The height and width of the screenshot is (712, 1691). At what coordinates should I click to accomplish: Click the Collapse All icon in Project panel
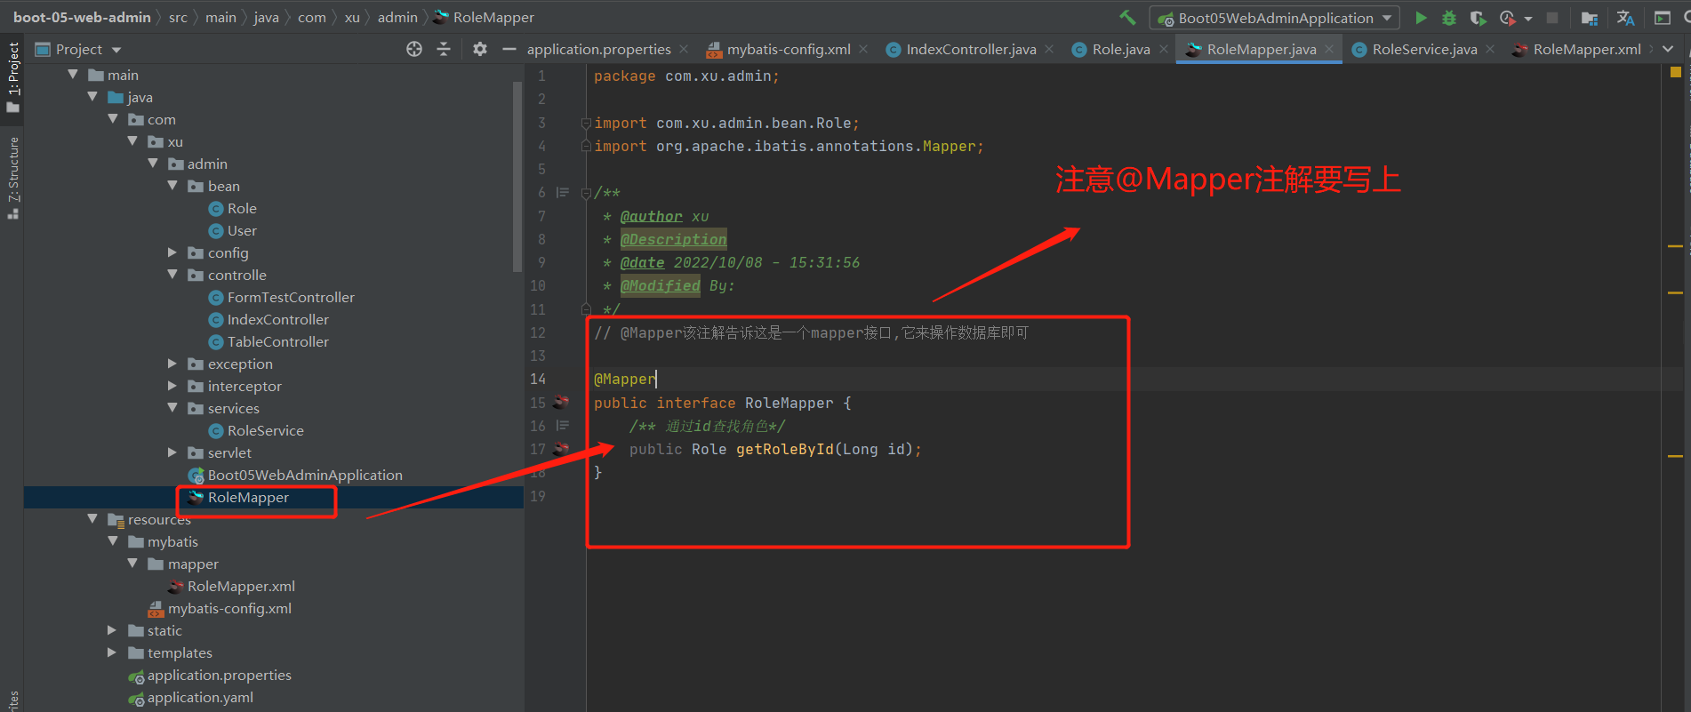coord(444,49)
